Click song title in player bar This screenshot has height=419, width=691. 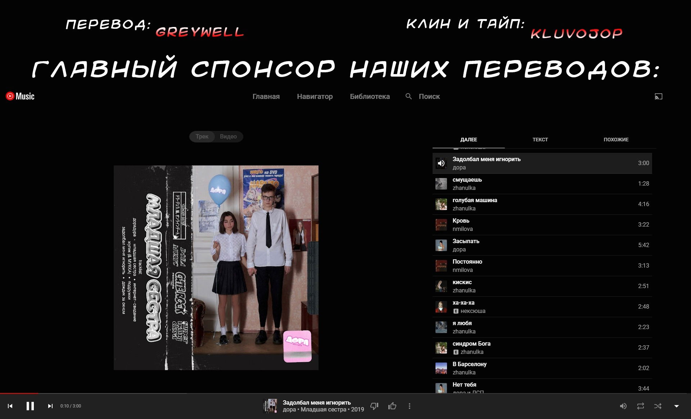[x=317, y=402]
